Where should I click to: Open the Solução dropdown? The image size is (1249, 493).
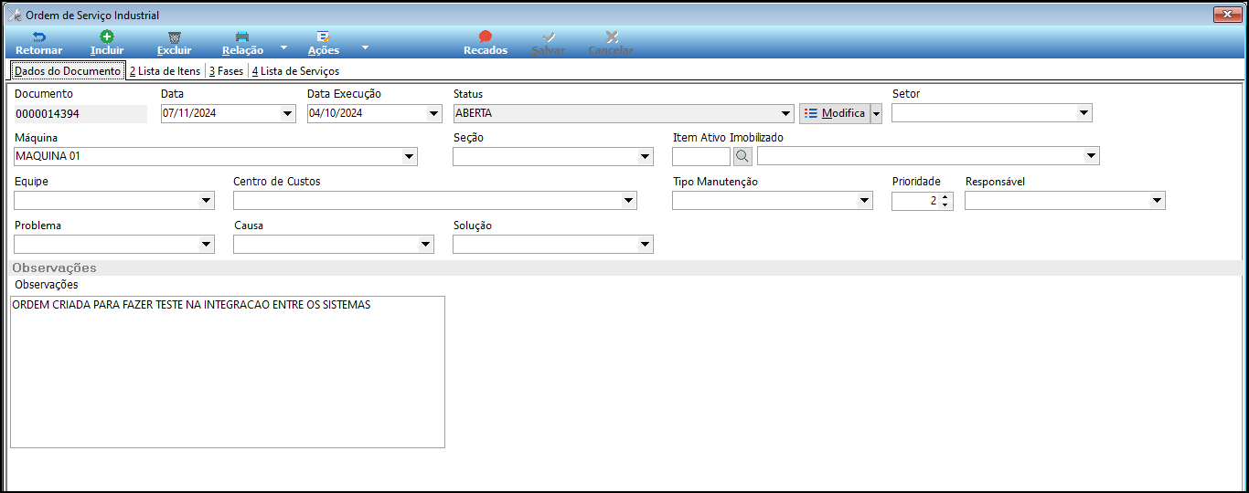[646, 245]
